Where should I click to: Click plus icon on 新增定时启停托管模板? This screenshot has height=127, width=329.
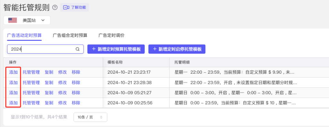click(155, 49)
